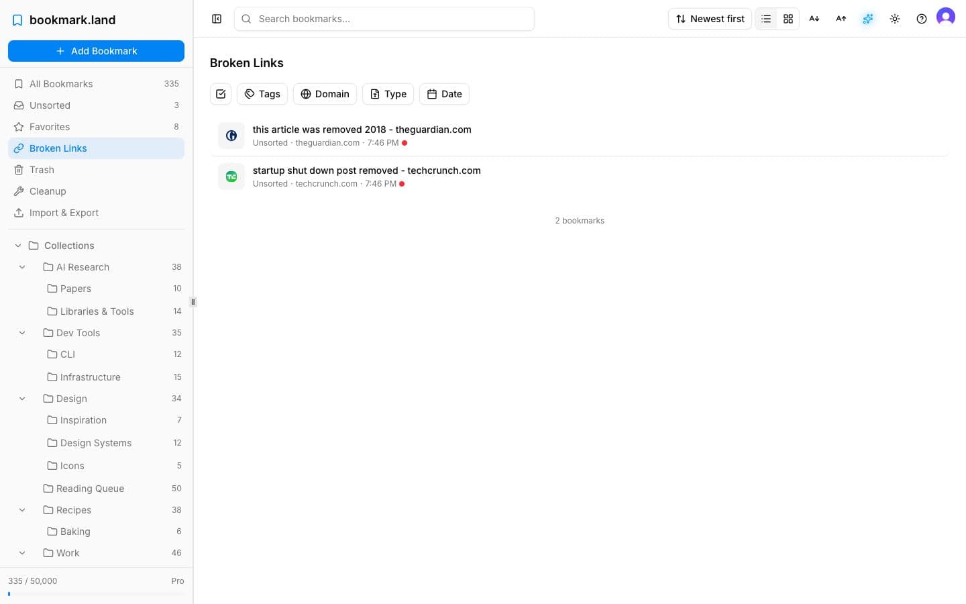The height and width of the screenshot is (604, 966).
Task: Click theguardian.com bookmark favicon
Action: click(x=231, y=136)
